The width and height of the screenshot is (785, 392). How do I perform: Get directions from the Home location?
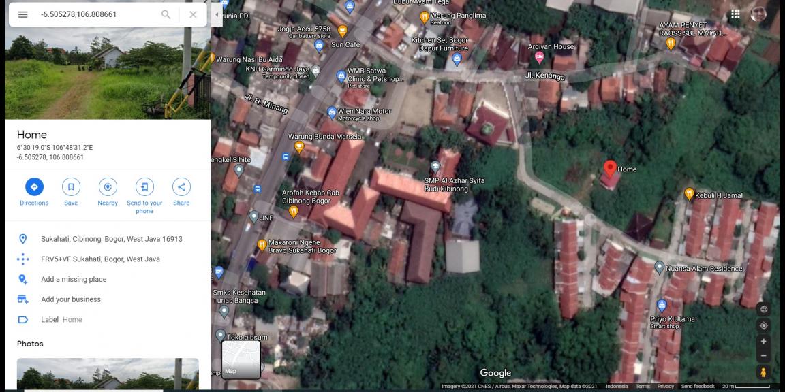34,187
